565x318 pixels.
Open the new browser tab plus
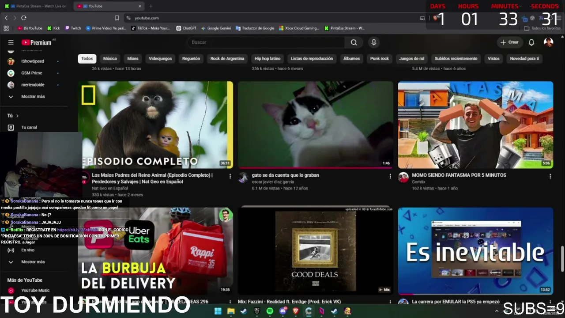(x=151, y=6)
